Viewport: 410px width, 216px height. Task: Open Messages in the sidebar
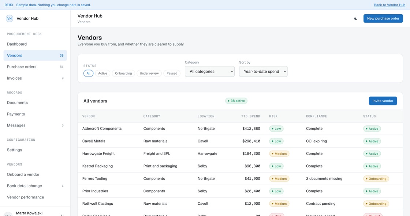35,125
